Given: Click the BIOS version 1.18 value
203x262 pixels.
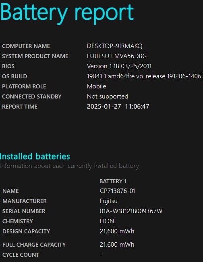Looking at the screenshot, I should (x=119, y=66).
